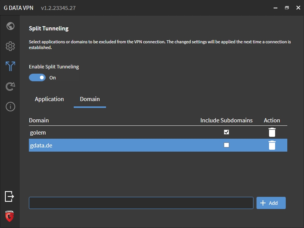Image resolution: width=304 pixels, height=228 pixels.
Task: Delete the gdata.de domain entry
Action: 272,145
